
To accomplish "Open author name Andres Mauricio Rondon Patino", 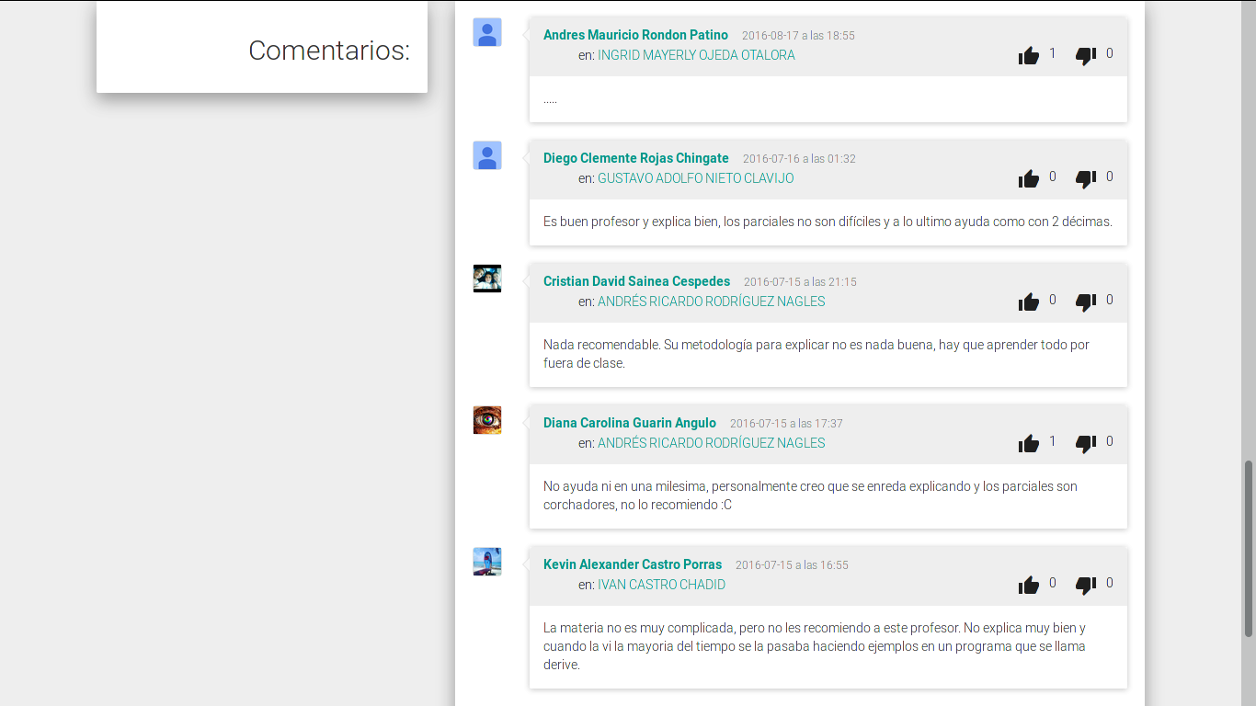I will pyautogui.click(x=635, y=35).
